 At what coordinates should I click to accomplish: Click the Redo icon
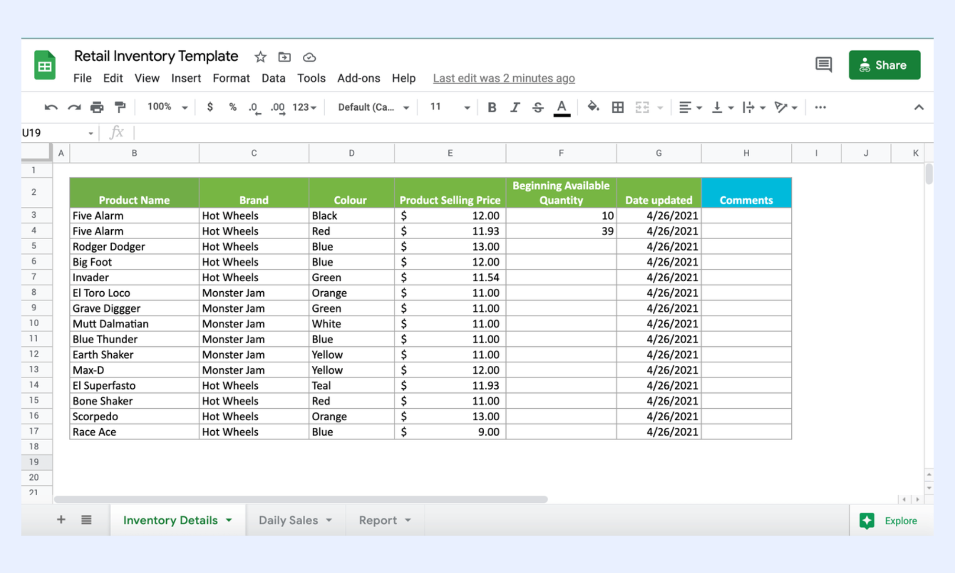pos(74,107)
